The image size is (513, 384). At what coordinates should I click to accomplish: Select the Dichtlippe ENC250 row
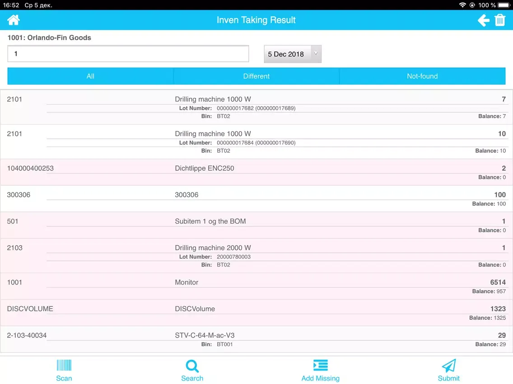(256, 172)
